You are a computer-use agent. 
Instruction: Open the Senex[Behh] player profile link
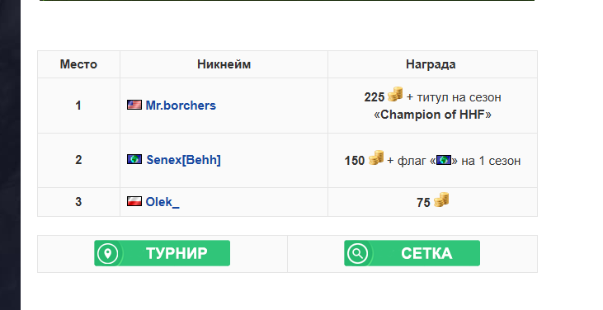(183, 160)
